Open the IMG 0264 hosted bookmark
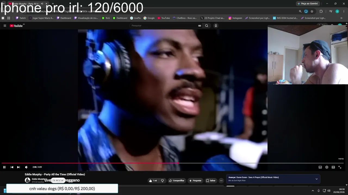Viewport: 348px width, 195px height. [x=285, y=18]
